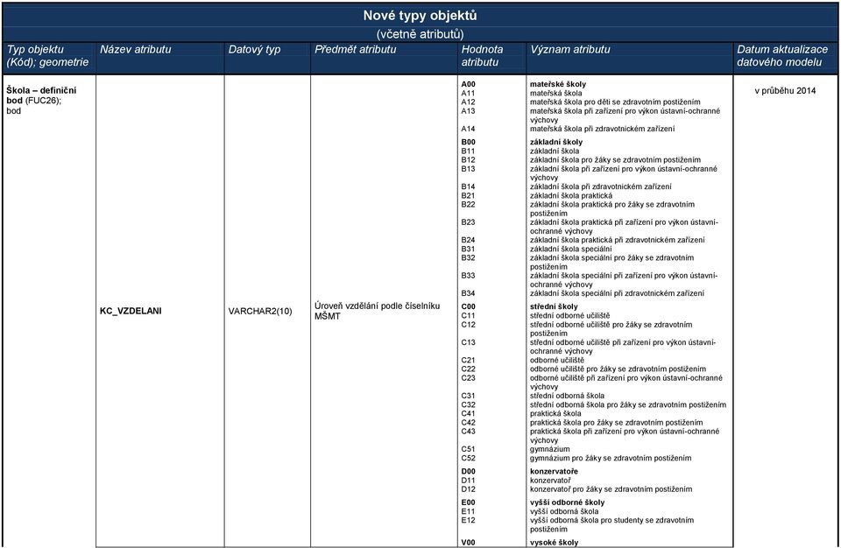Click the bold 'konzervatoře' heading

pos(554,471)
